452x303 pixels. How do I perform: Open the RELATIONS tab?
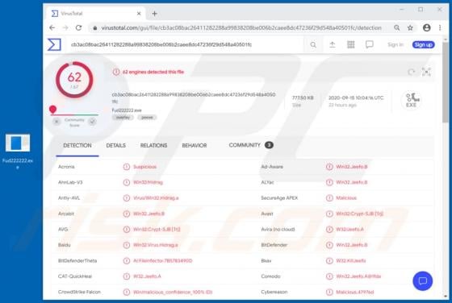[x=153, y=146]
